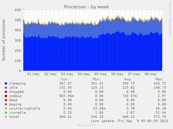The image size is (173, 129).
Task: Click zombie average value 733.97m
Action: pos(129,96)
